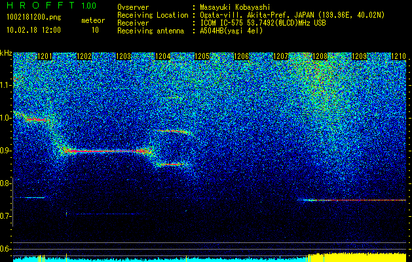
Task: Click the 0.8 kHz axis label
Action: pos(6,183)
